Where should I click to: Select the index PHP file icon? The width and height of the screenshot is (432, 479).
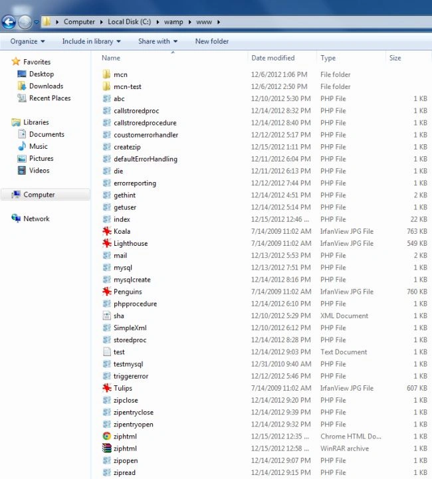(106, 219)
